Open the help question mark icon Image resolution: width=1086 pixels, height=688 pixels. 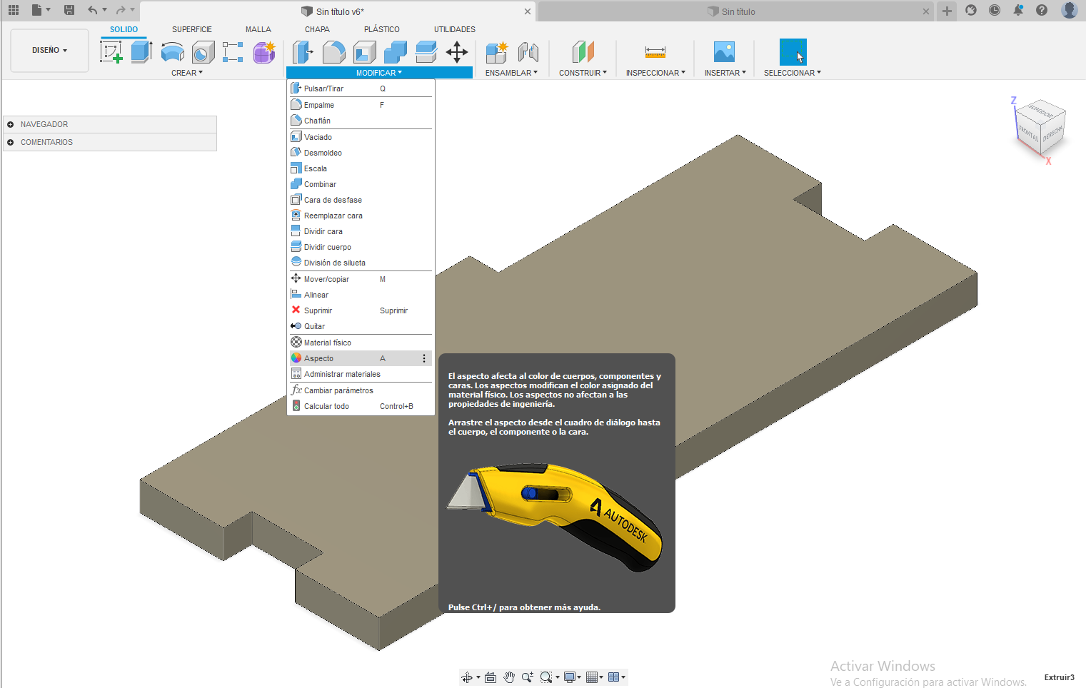point(1042,10)
